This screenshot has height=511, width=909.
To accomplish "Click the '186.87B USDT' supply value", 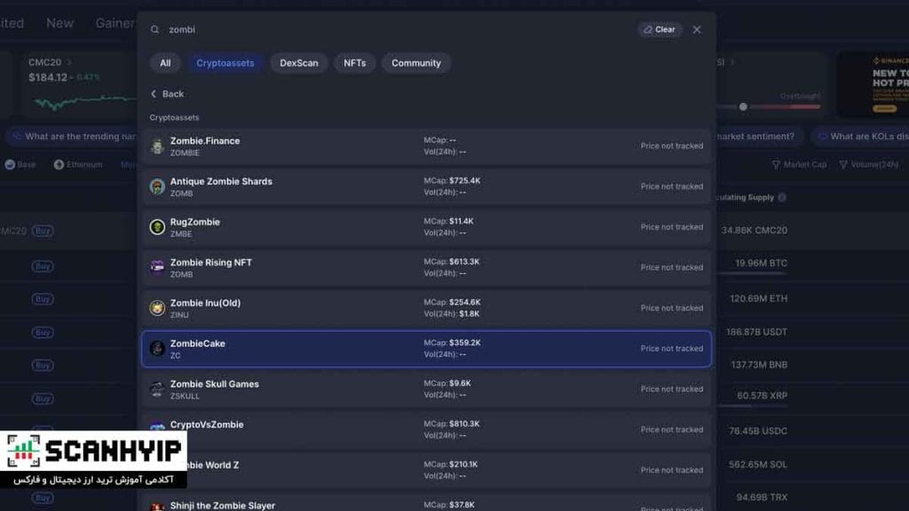I will [x=756, y=332].
